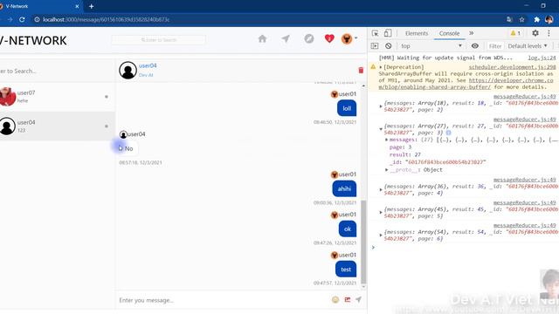
Task: Toggle console sidebar panel
Action: click(375, 46)
